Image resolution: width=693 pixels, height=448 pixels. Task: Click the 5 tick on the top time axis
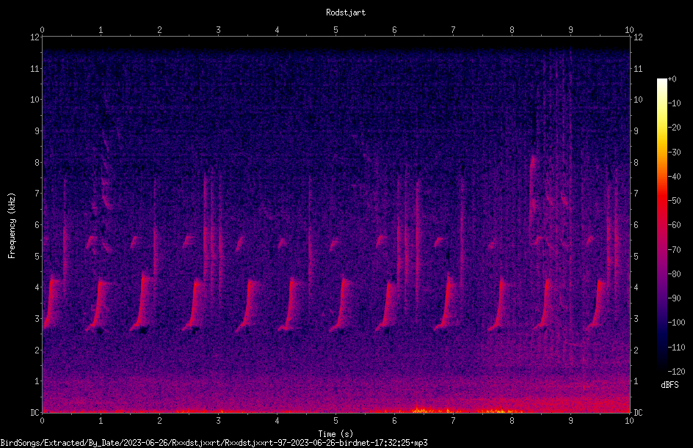(x=336, y=29)
